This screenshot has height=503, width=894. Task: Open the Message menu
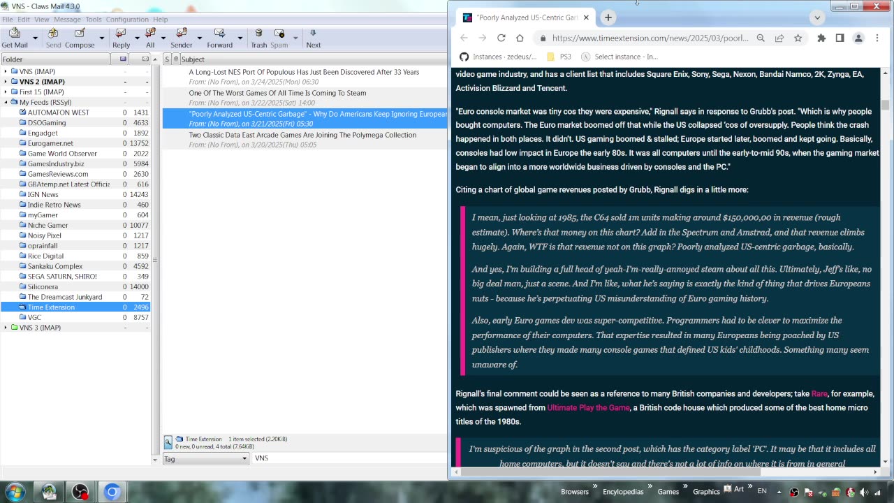pos(67,20)
